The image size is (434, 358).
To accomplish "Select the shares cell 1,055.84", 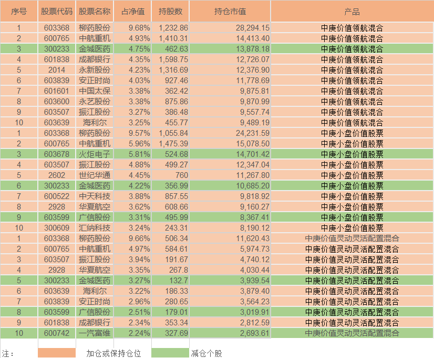I will [170, 133].
